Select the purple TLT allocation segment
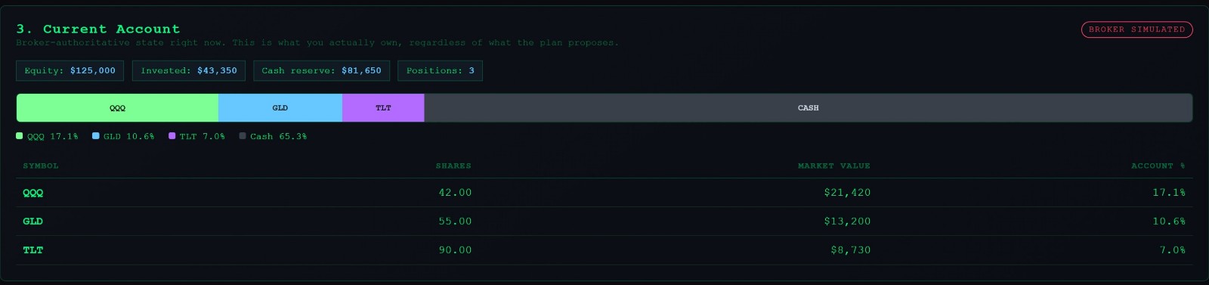 tap(383, 108)
